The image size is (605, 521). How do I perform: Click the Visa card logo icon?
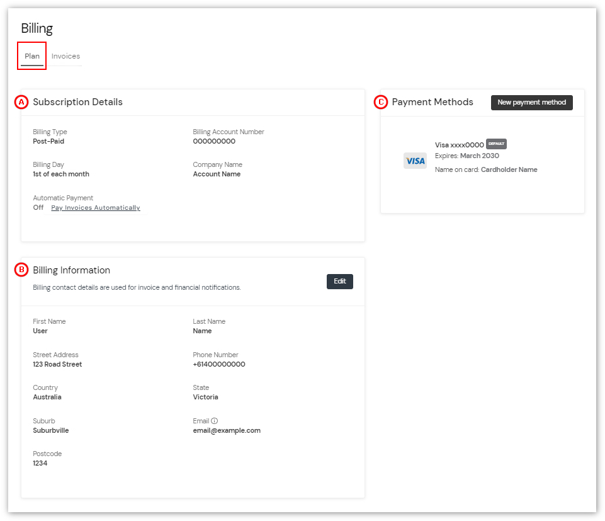coord(415,161)
